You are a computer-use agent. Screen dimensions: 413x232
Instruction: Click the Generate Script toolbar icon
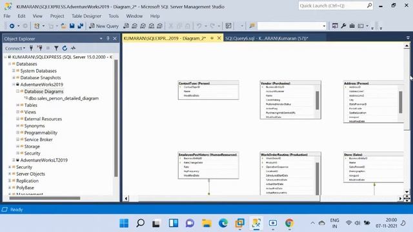click(x=228, y=26)
